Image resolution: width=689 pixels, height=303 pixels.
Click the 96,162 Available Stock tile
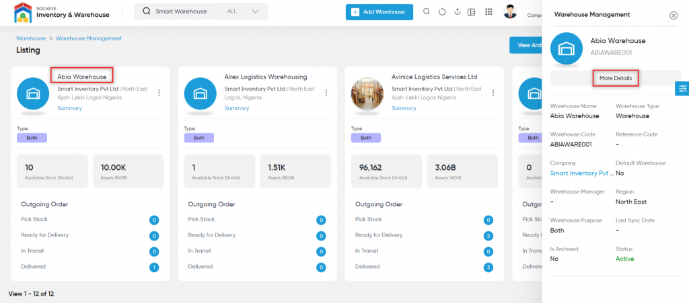(387, 171)
